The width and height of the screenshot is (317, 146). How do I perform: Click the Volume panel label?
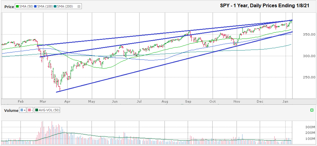point(11,110)
